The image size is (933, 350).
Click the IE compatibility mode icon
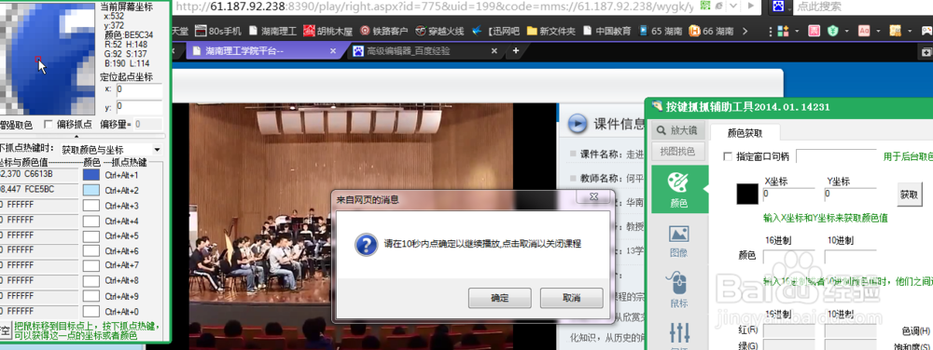718,6
